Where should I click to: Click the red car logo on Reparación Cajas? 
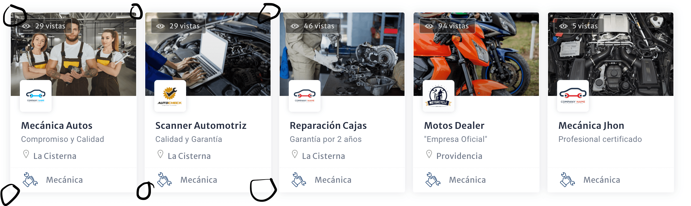click(x=305, y=96)
